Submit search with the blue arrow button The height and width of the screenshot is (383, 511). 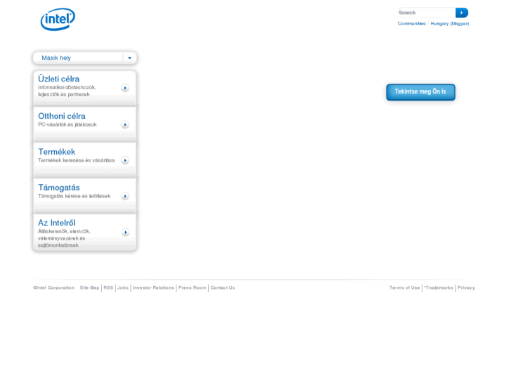click(x=462, y=13)
